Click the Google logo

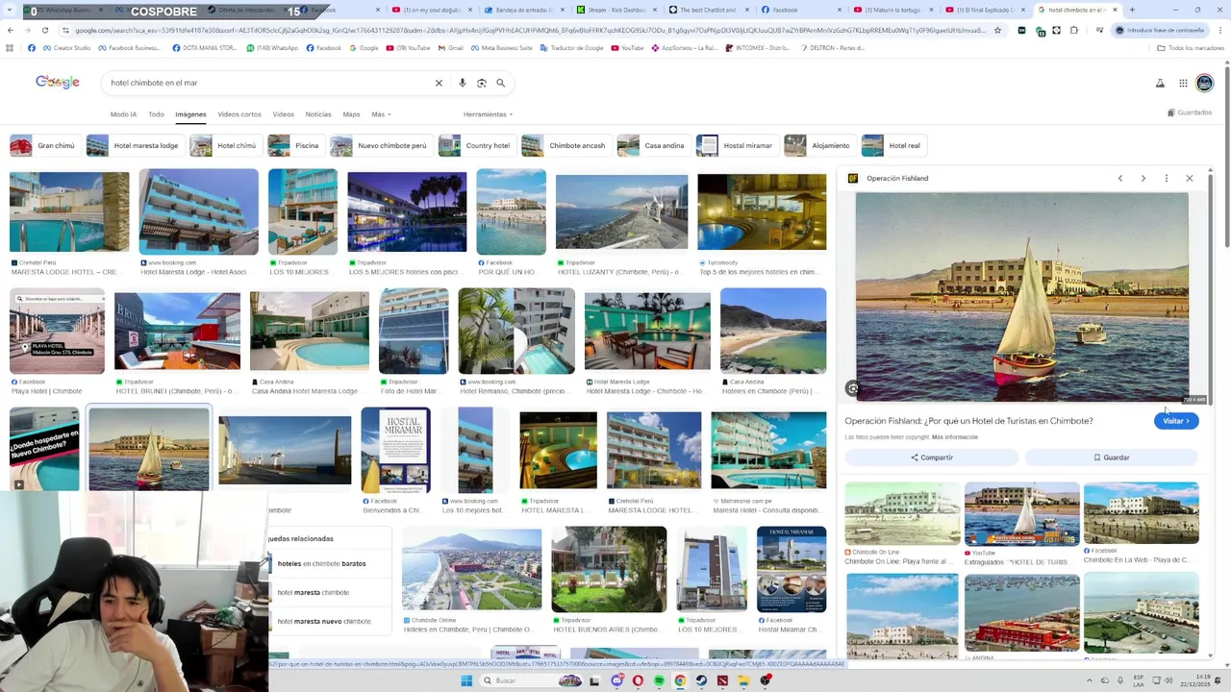(x=58, y=83)
